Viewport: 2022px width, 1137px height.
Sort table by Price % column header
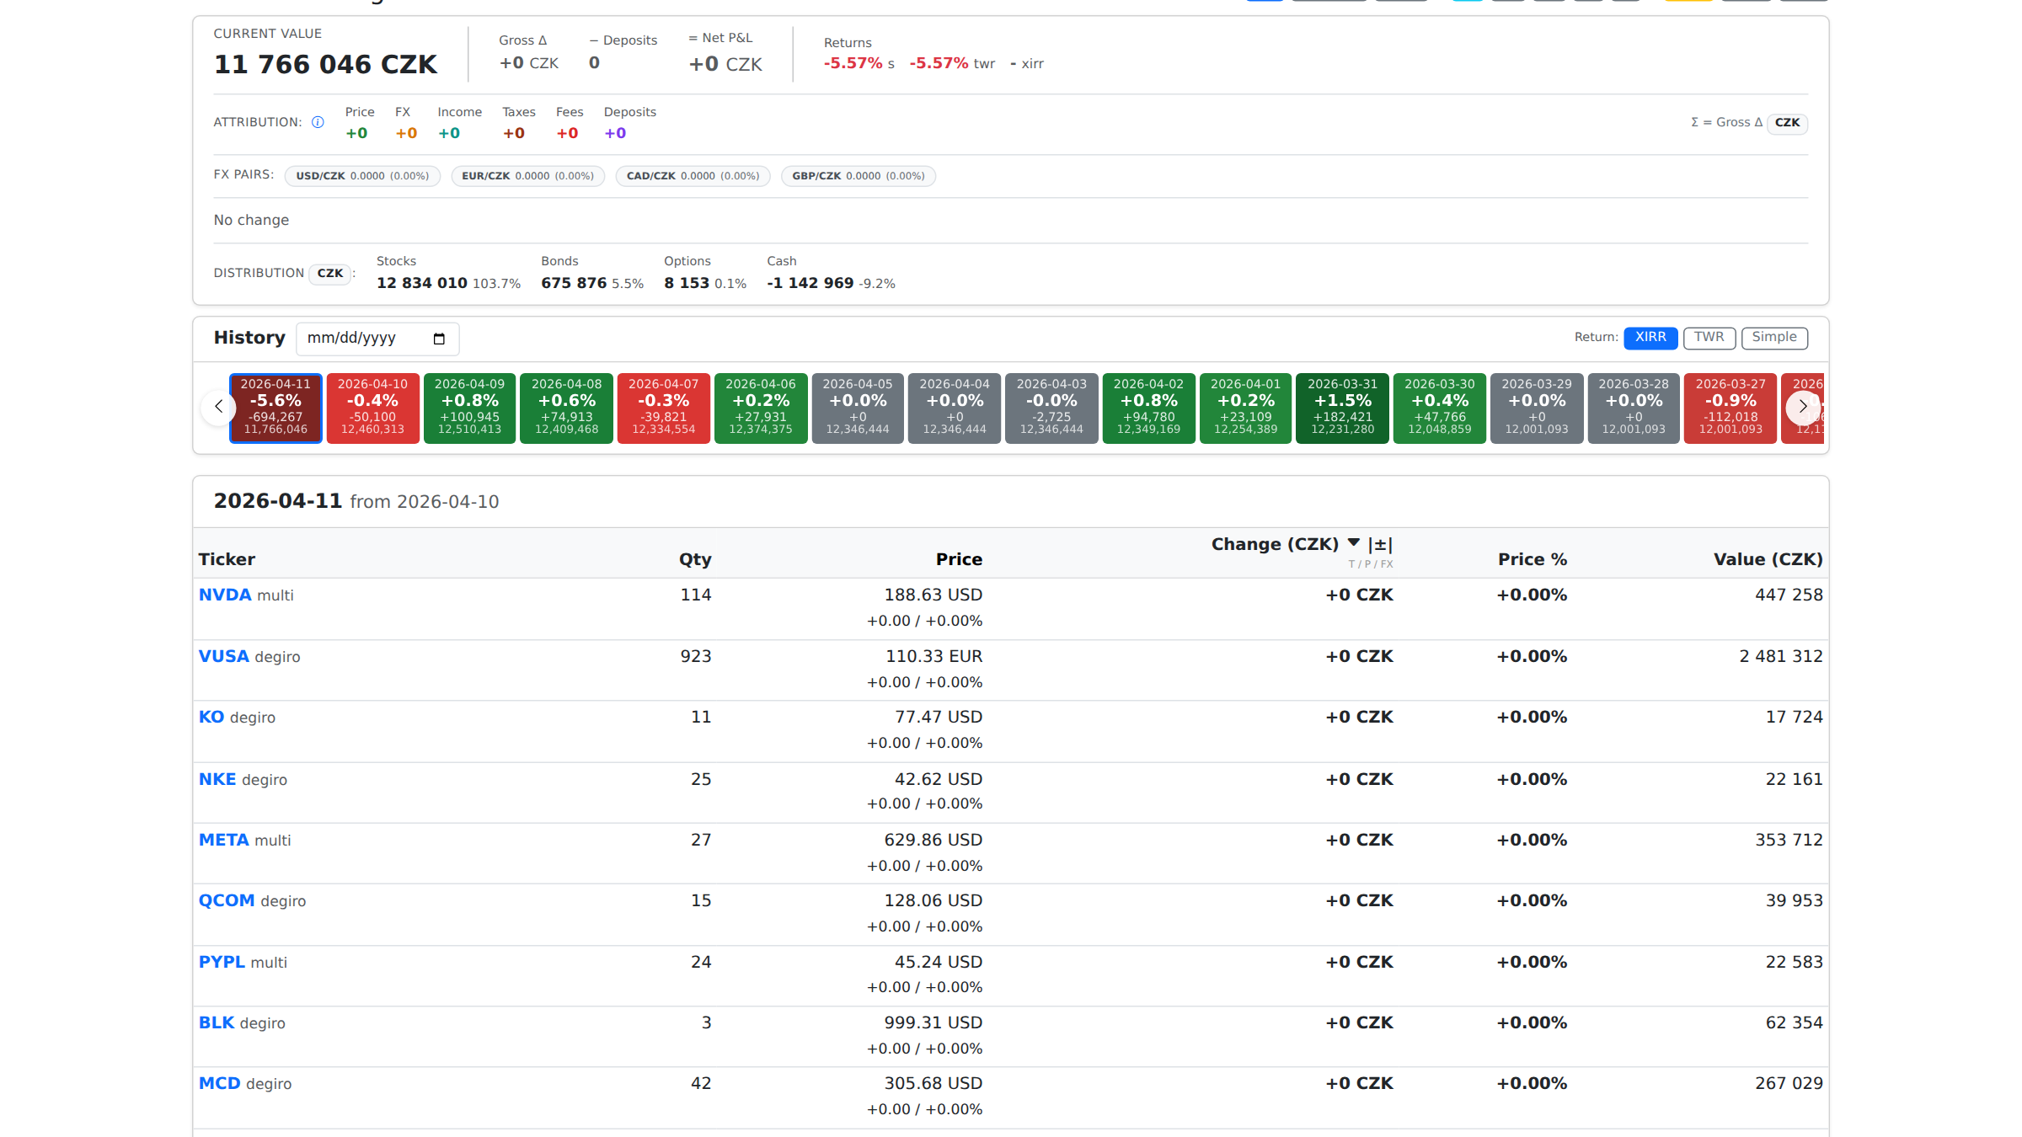pyautogui.click(x=1533, y=560)
